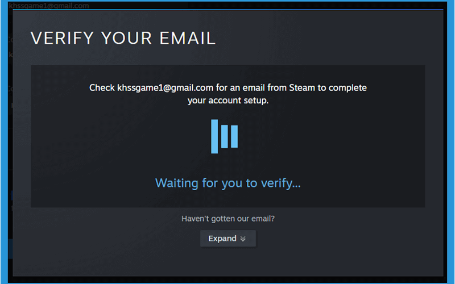Click khssgame1@gmail.com address in the message
Image resolution: width=455 pixels, height=284 pixels.
pyautogui.click(x=165, y=88)
